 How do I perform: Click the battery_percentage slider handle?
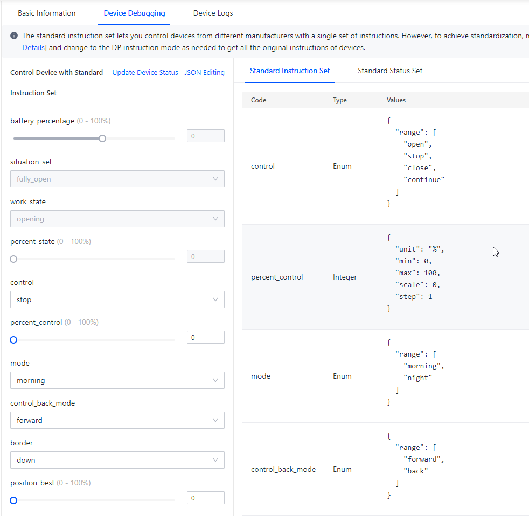pos(102,138)
